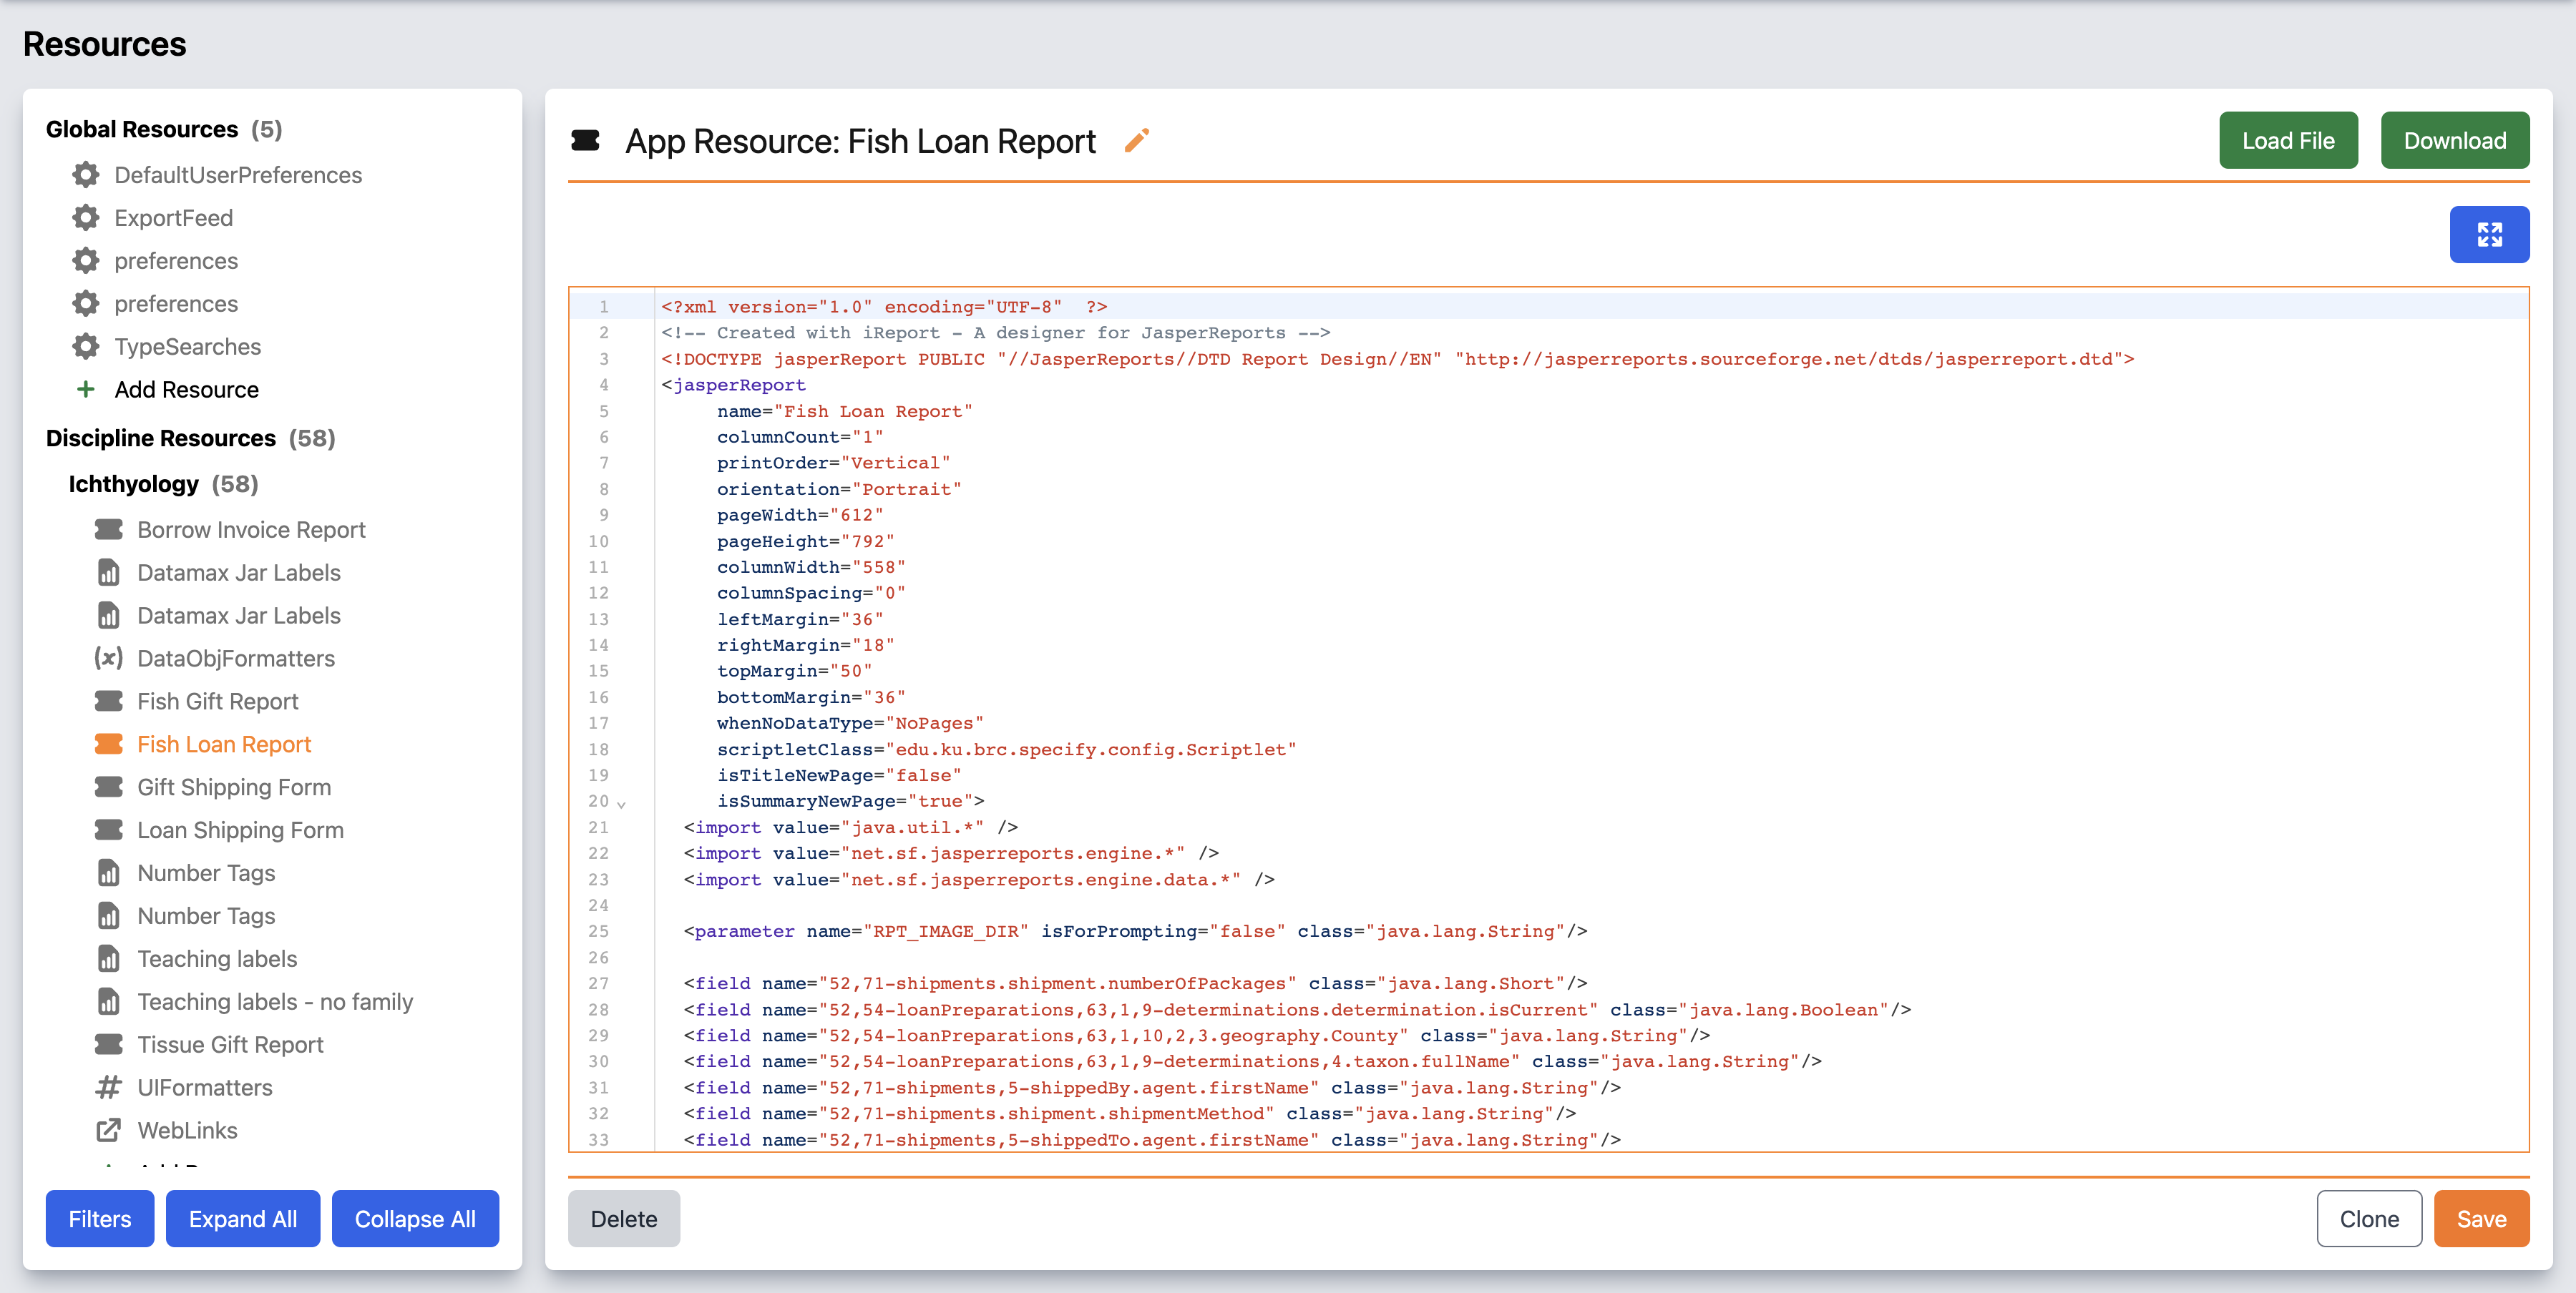Toggle fullscreen editor with the blue expand icon
This screenshot has height=1293, width=2576.
[x=2489, y=235]
